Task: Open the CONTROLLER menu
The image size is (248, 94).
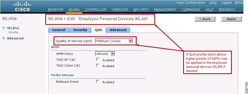Action: (x=95, y=9)
